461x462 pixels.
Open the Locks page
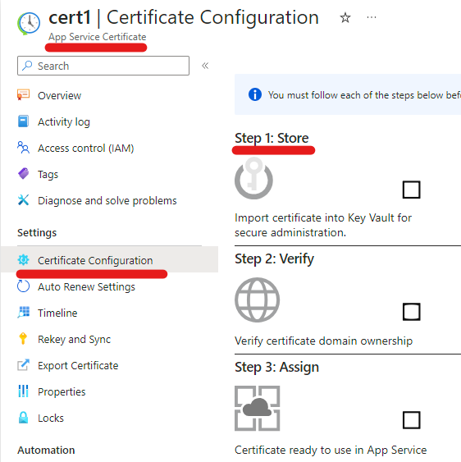(x=51, y=419)
